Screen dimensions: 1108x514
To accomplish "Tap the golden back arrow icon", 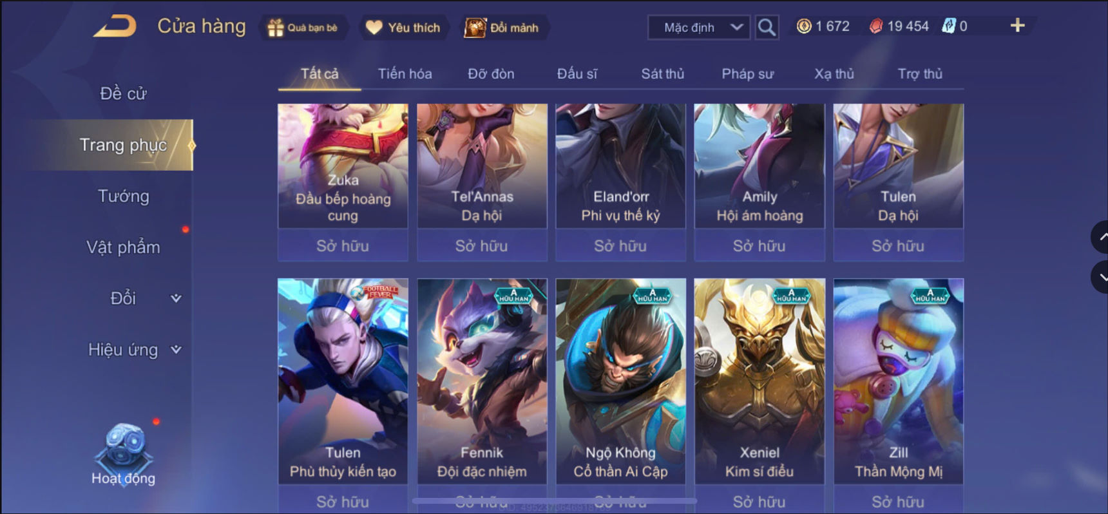I will pos(115,26).
